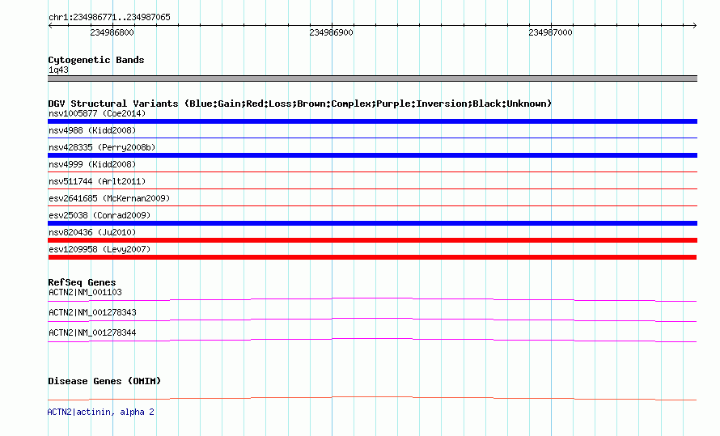Click the blue bar for nsv1005877
Screen dimensions: 720x436
point(372,121)
